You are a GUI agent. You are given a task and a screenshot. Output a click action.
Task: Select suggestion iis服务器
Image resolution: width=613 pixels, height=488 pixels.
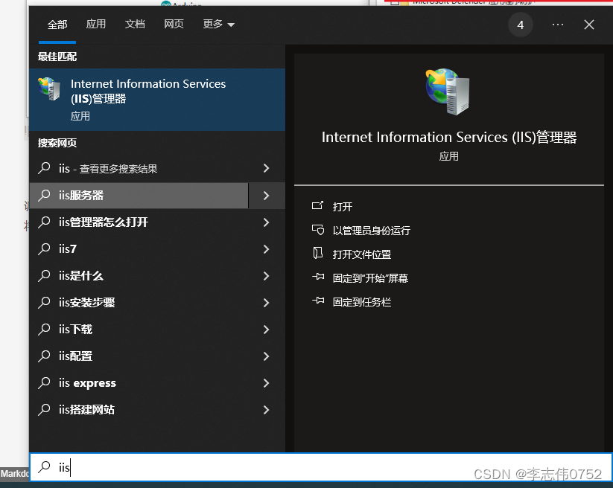click(x=139, y=195)
